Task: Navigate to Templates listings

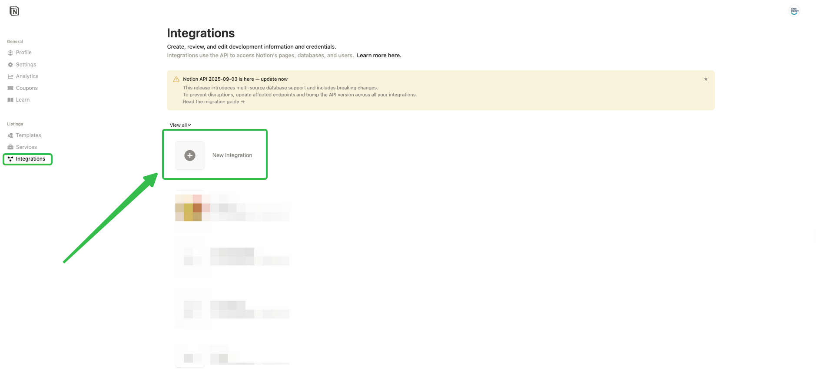Action: 29,135
